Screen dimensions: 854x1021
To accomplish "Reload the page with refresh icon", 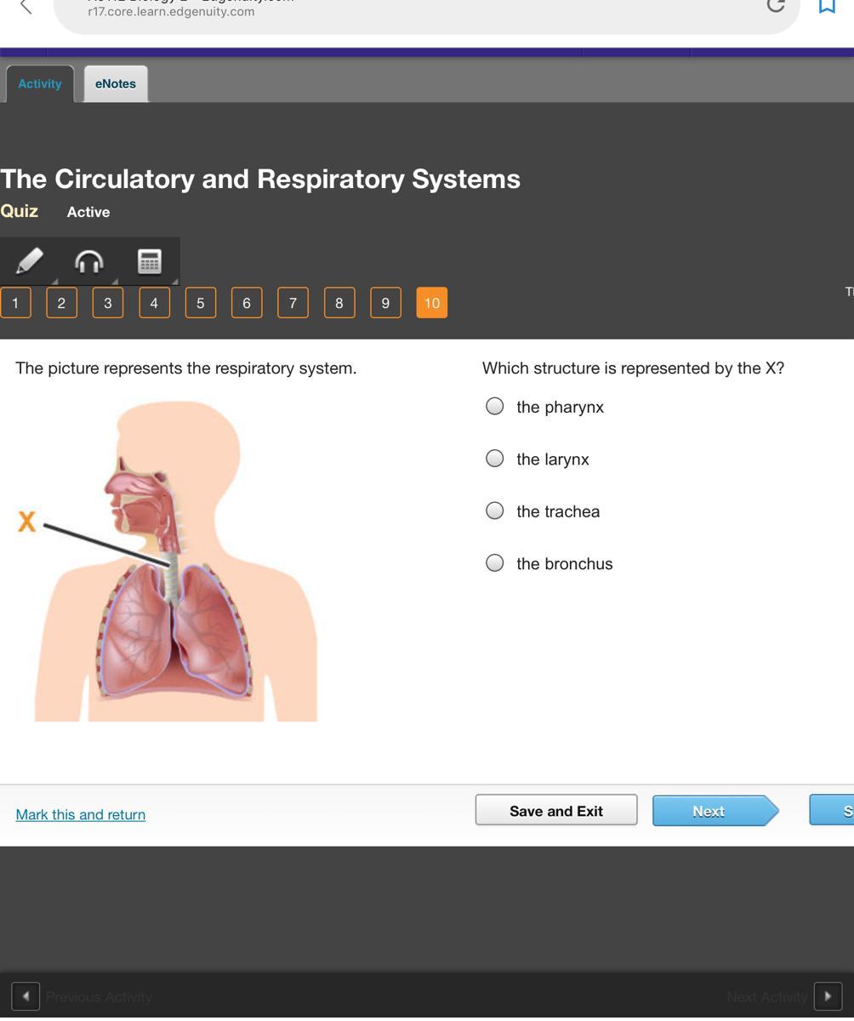I will click(775, 6).
